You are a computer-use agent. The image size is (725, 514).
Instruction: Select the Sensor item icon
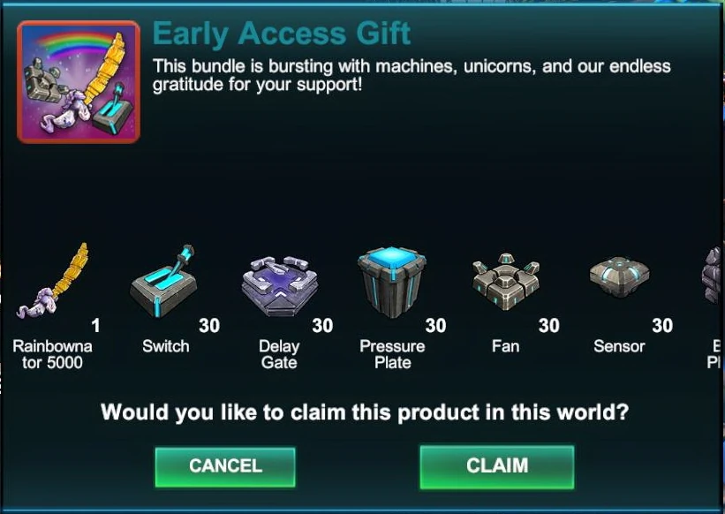point(619,277)
